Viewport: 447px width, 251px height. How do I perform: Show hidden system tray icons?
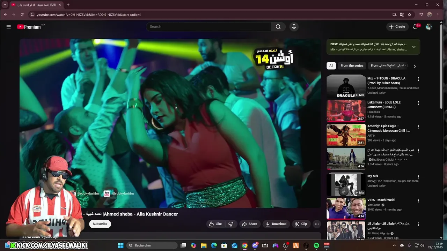coord(395,245)
